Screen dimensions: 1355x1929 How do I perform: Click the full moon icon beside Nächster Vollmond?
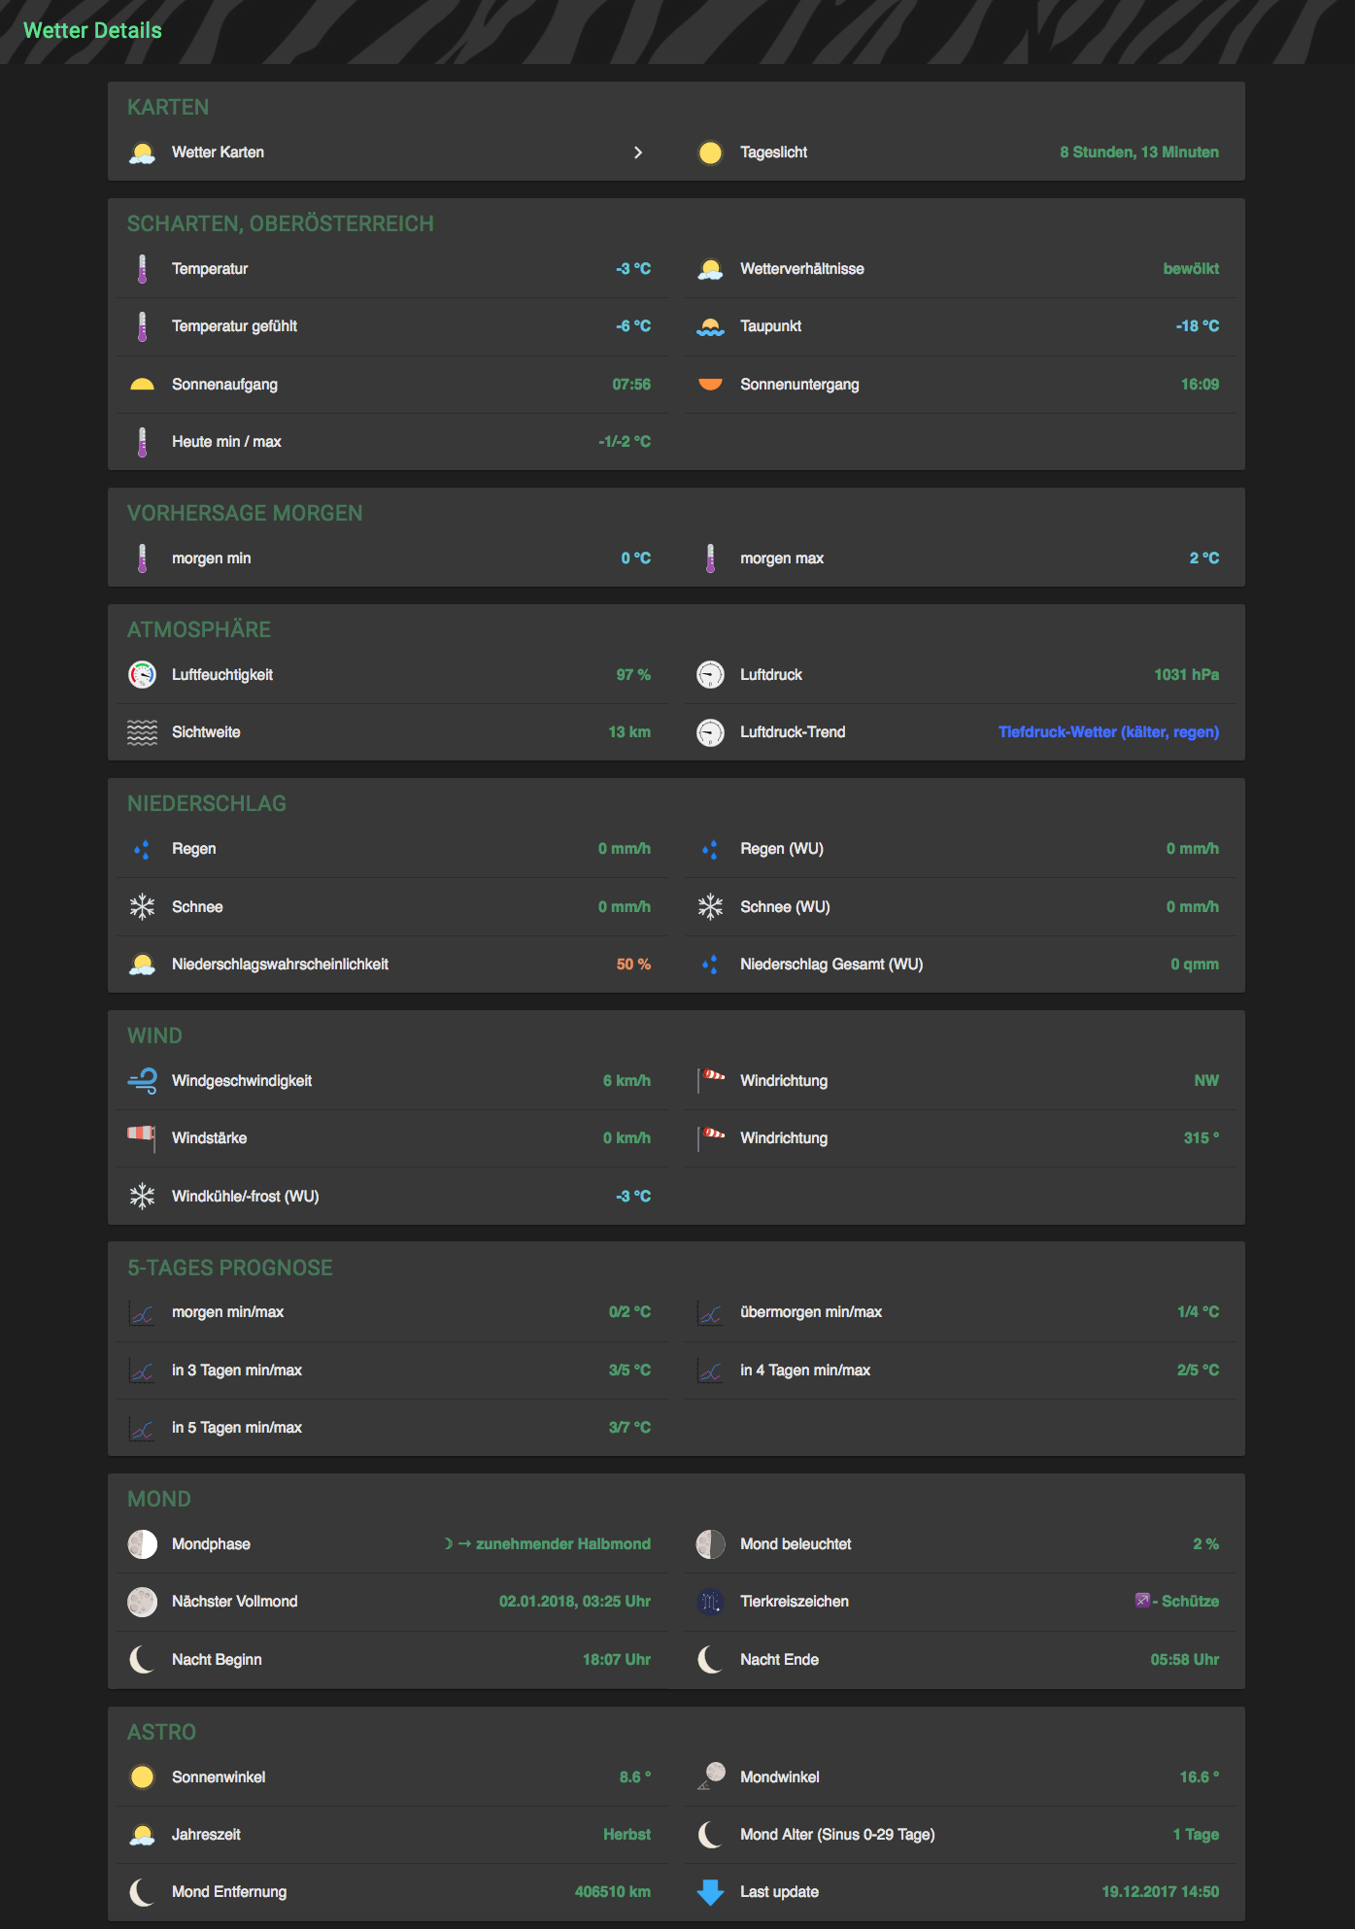[143, 1602]
